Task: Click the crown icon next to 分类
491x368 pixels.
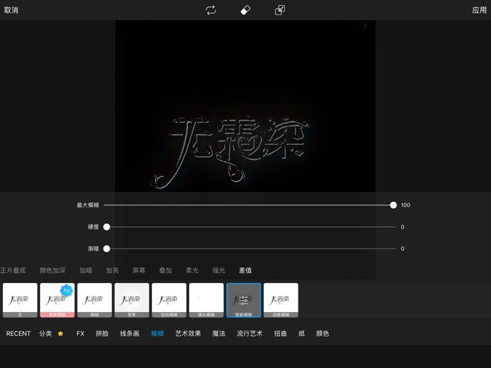Action: click(61, 334)
